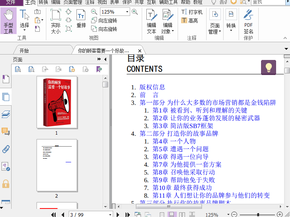Viewport: 290px width, 217px height.
Task: Open the Comment (注释) ribbon tab
Action: 90,2
